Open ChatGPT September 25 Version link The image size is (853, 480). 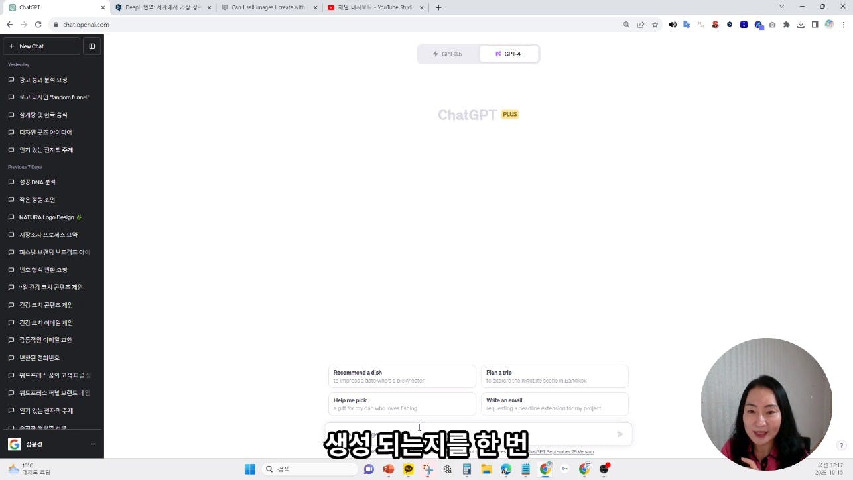pos(560,452)
